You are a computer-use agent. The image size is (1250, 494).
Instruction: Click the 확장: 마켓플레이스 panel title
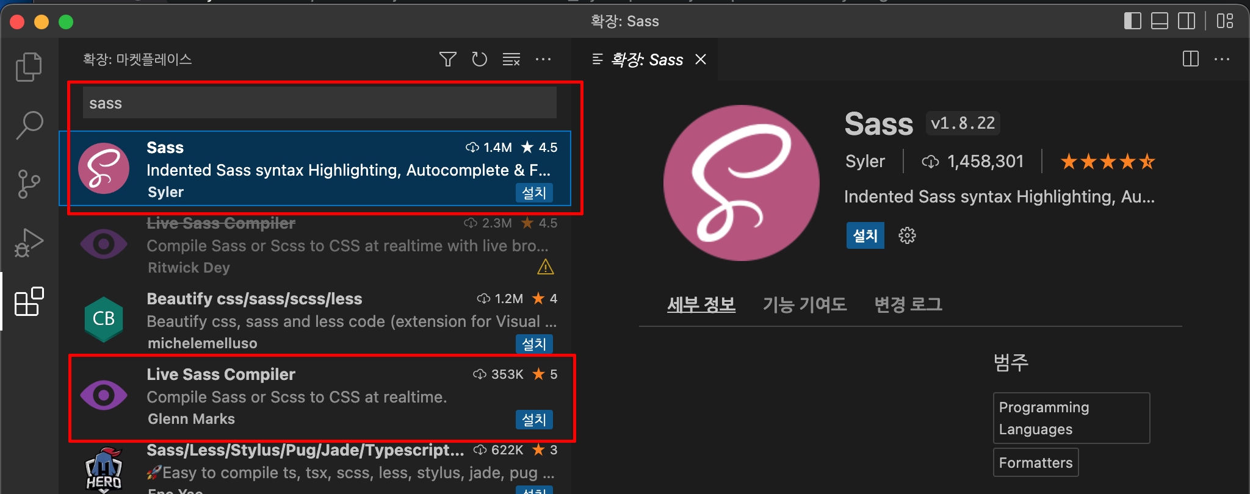137,59
